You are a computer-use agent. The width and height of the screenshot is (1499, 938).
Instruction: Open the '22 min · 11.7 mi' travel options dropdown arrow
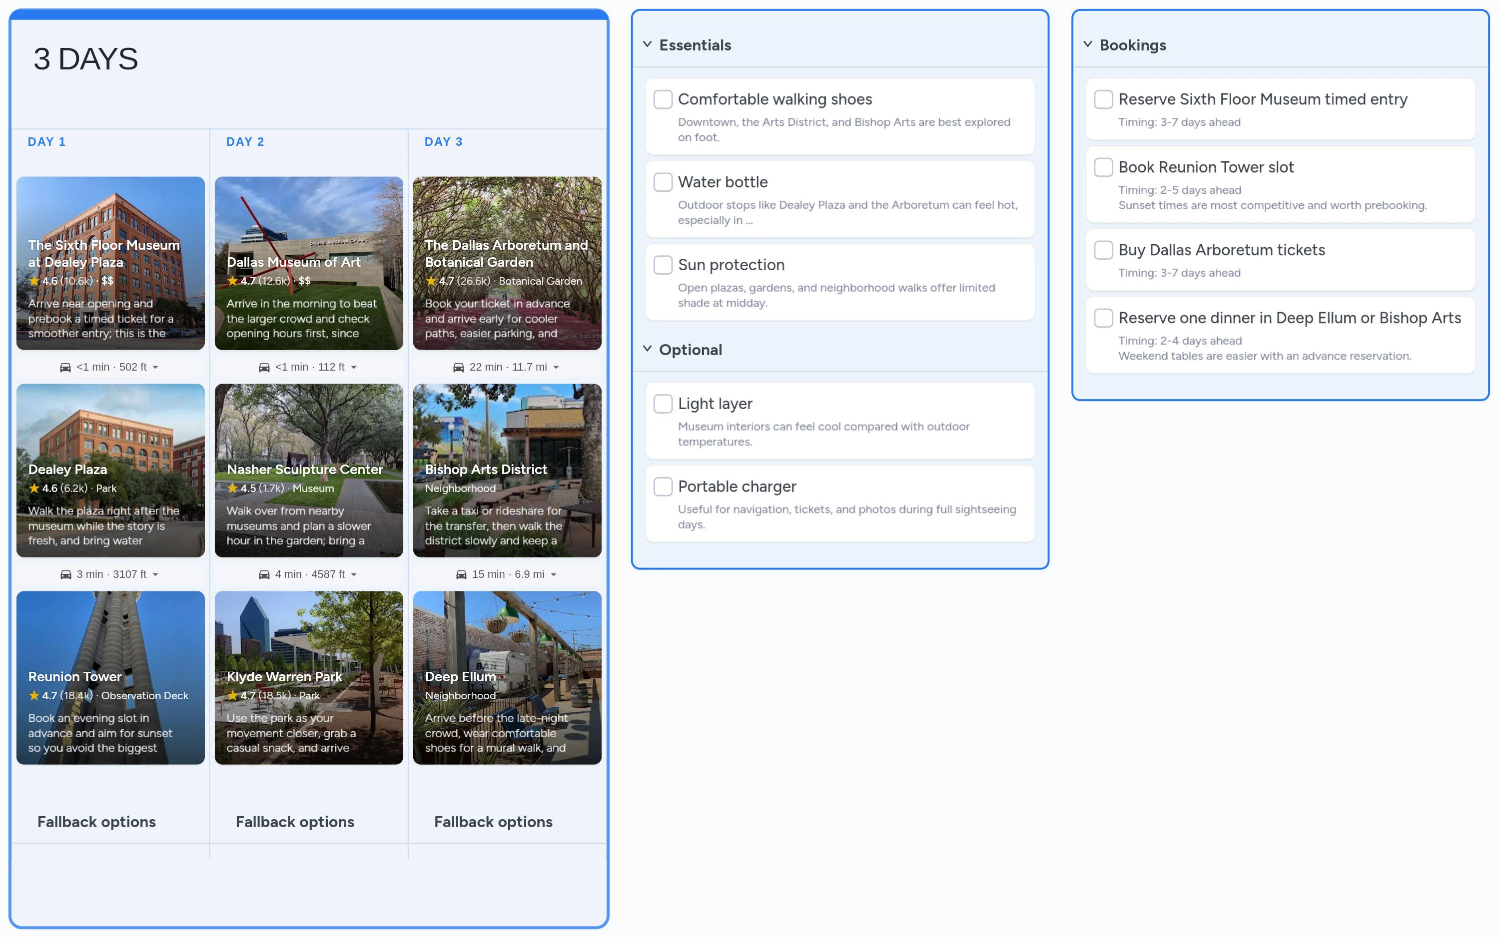556,367
